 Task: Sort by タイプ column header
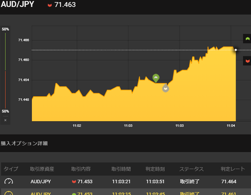click(x=11, y=169)
